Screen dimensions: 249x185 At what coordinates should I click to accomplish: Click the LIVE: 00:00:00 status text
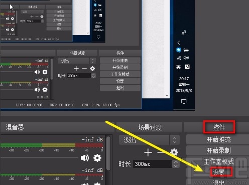tap(29, 105)
